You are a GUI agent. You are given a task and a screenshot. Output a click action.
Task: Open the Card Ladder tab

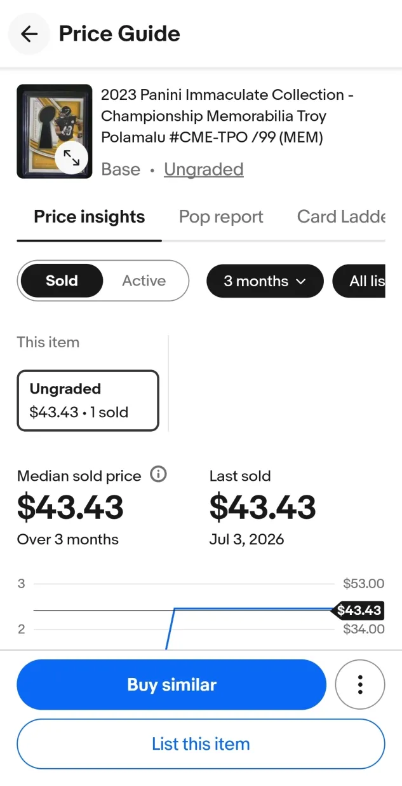click(341, 217)
